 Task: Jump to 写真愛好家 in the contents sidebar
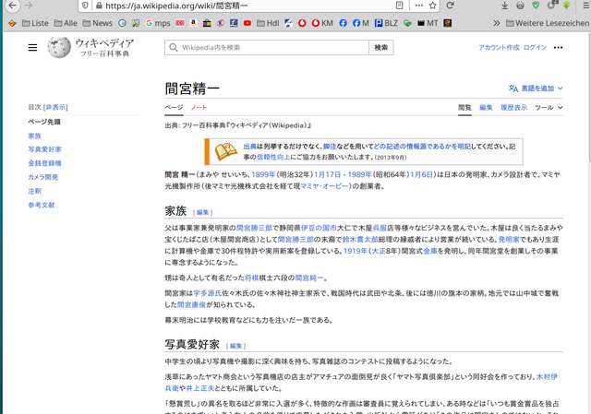pos(44,148)
